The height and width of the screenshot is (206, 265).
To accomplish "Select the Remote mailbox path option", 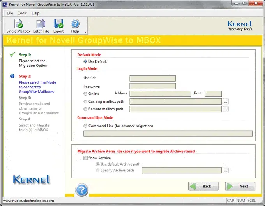I will (x=85, y=109).
